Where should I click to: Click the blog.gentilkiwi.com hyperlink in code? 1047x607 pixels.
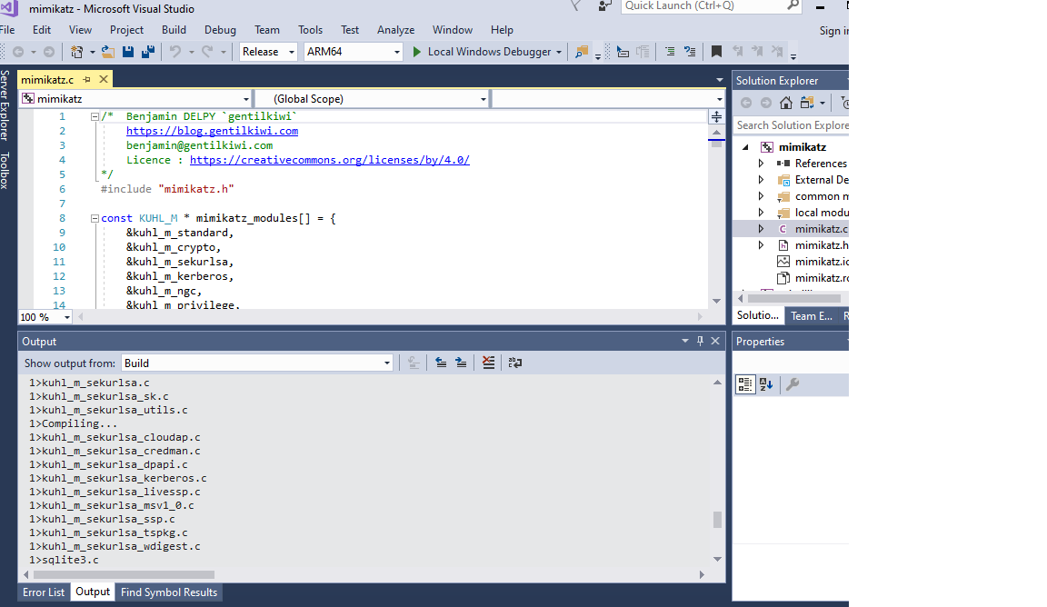212,130
